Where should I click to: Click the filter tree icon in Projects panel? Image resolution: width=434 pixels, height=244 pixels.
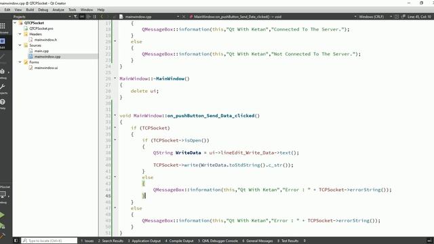point(75,16)
